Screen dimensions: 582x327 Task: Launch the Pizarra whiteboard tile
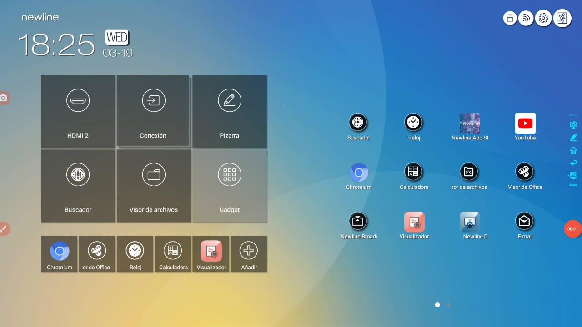230,112
